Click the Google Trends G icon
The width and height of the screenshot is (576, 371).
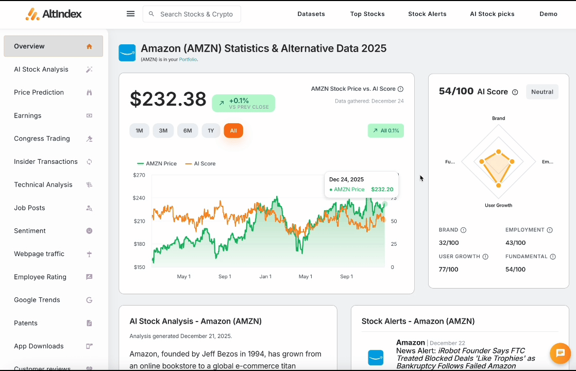click(89, 300)
